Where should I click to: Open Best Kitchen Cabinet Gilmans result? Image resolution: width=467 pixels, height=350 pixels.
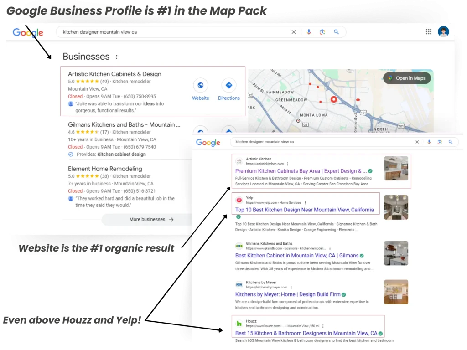click(296, 256)
